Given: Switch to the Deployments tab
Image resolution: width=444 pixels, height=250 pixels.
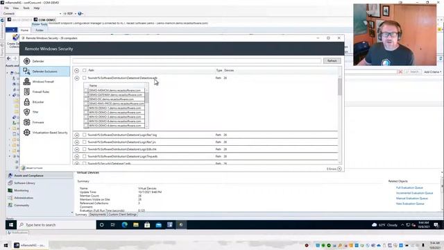Looking at the screenshot, I should pos(97,215).
